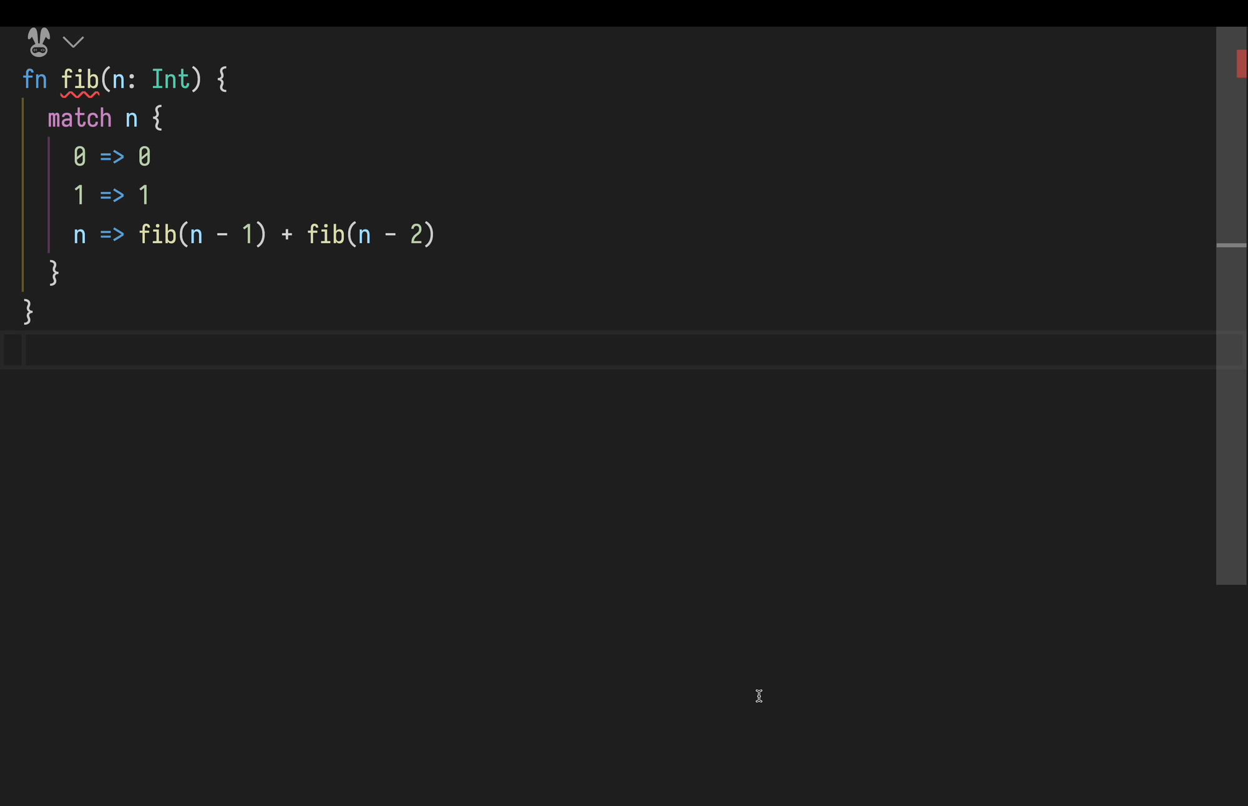Click the n => arrow in the last arm
The width and height of the screenshot is (1248, 806).
[113, 234]
